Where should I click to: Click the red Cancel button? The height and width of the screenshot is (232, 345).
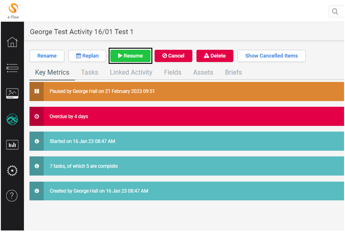coord(173,56)
